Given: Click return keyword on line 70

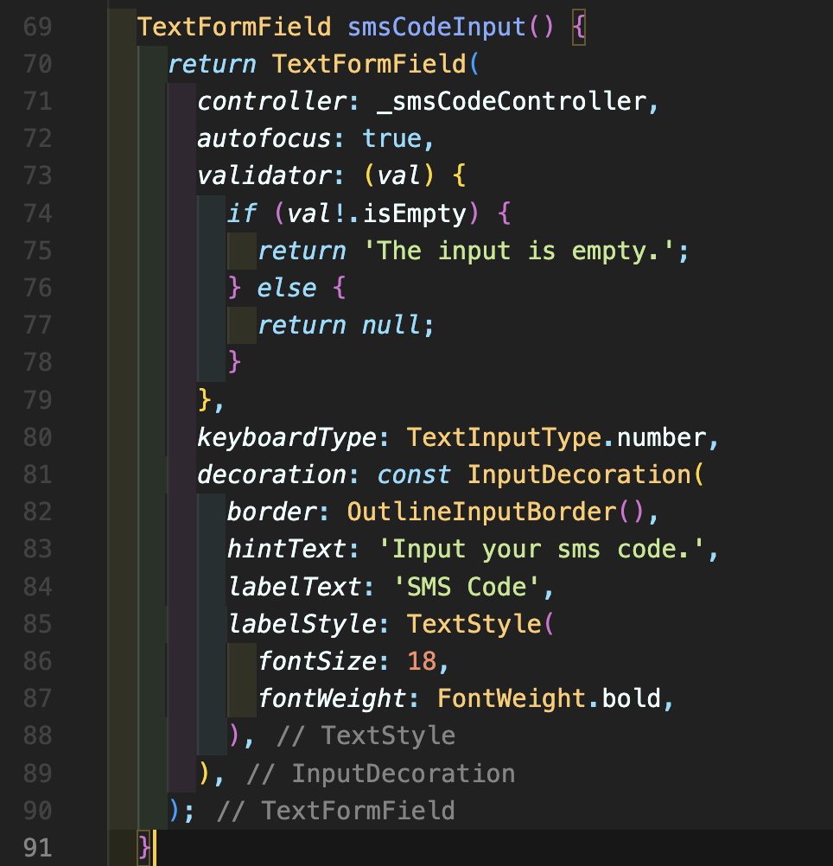Looking at the screenshot, I should coord(212,64).
